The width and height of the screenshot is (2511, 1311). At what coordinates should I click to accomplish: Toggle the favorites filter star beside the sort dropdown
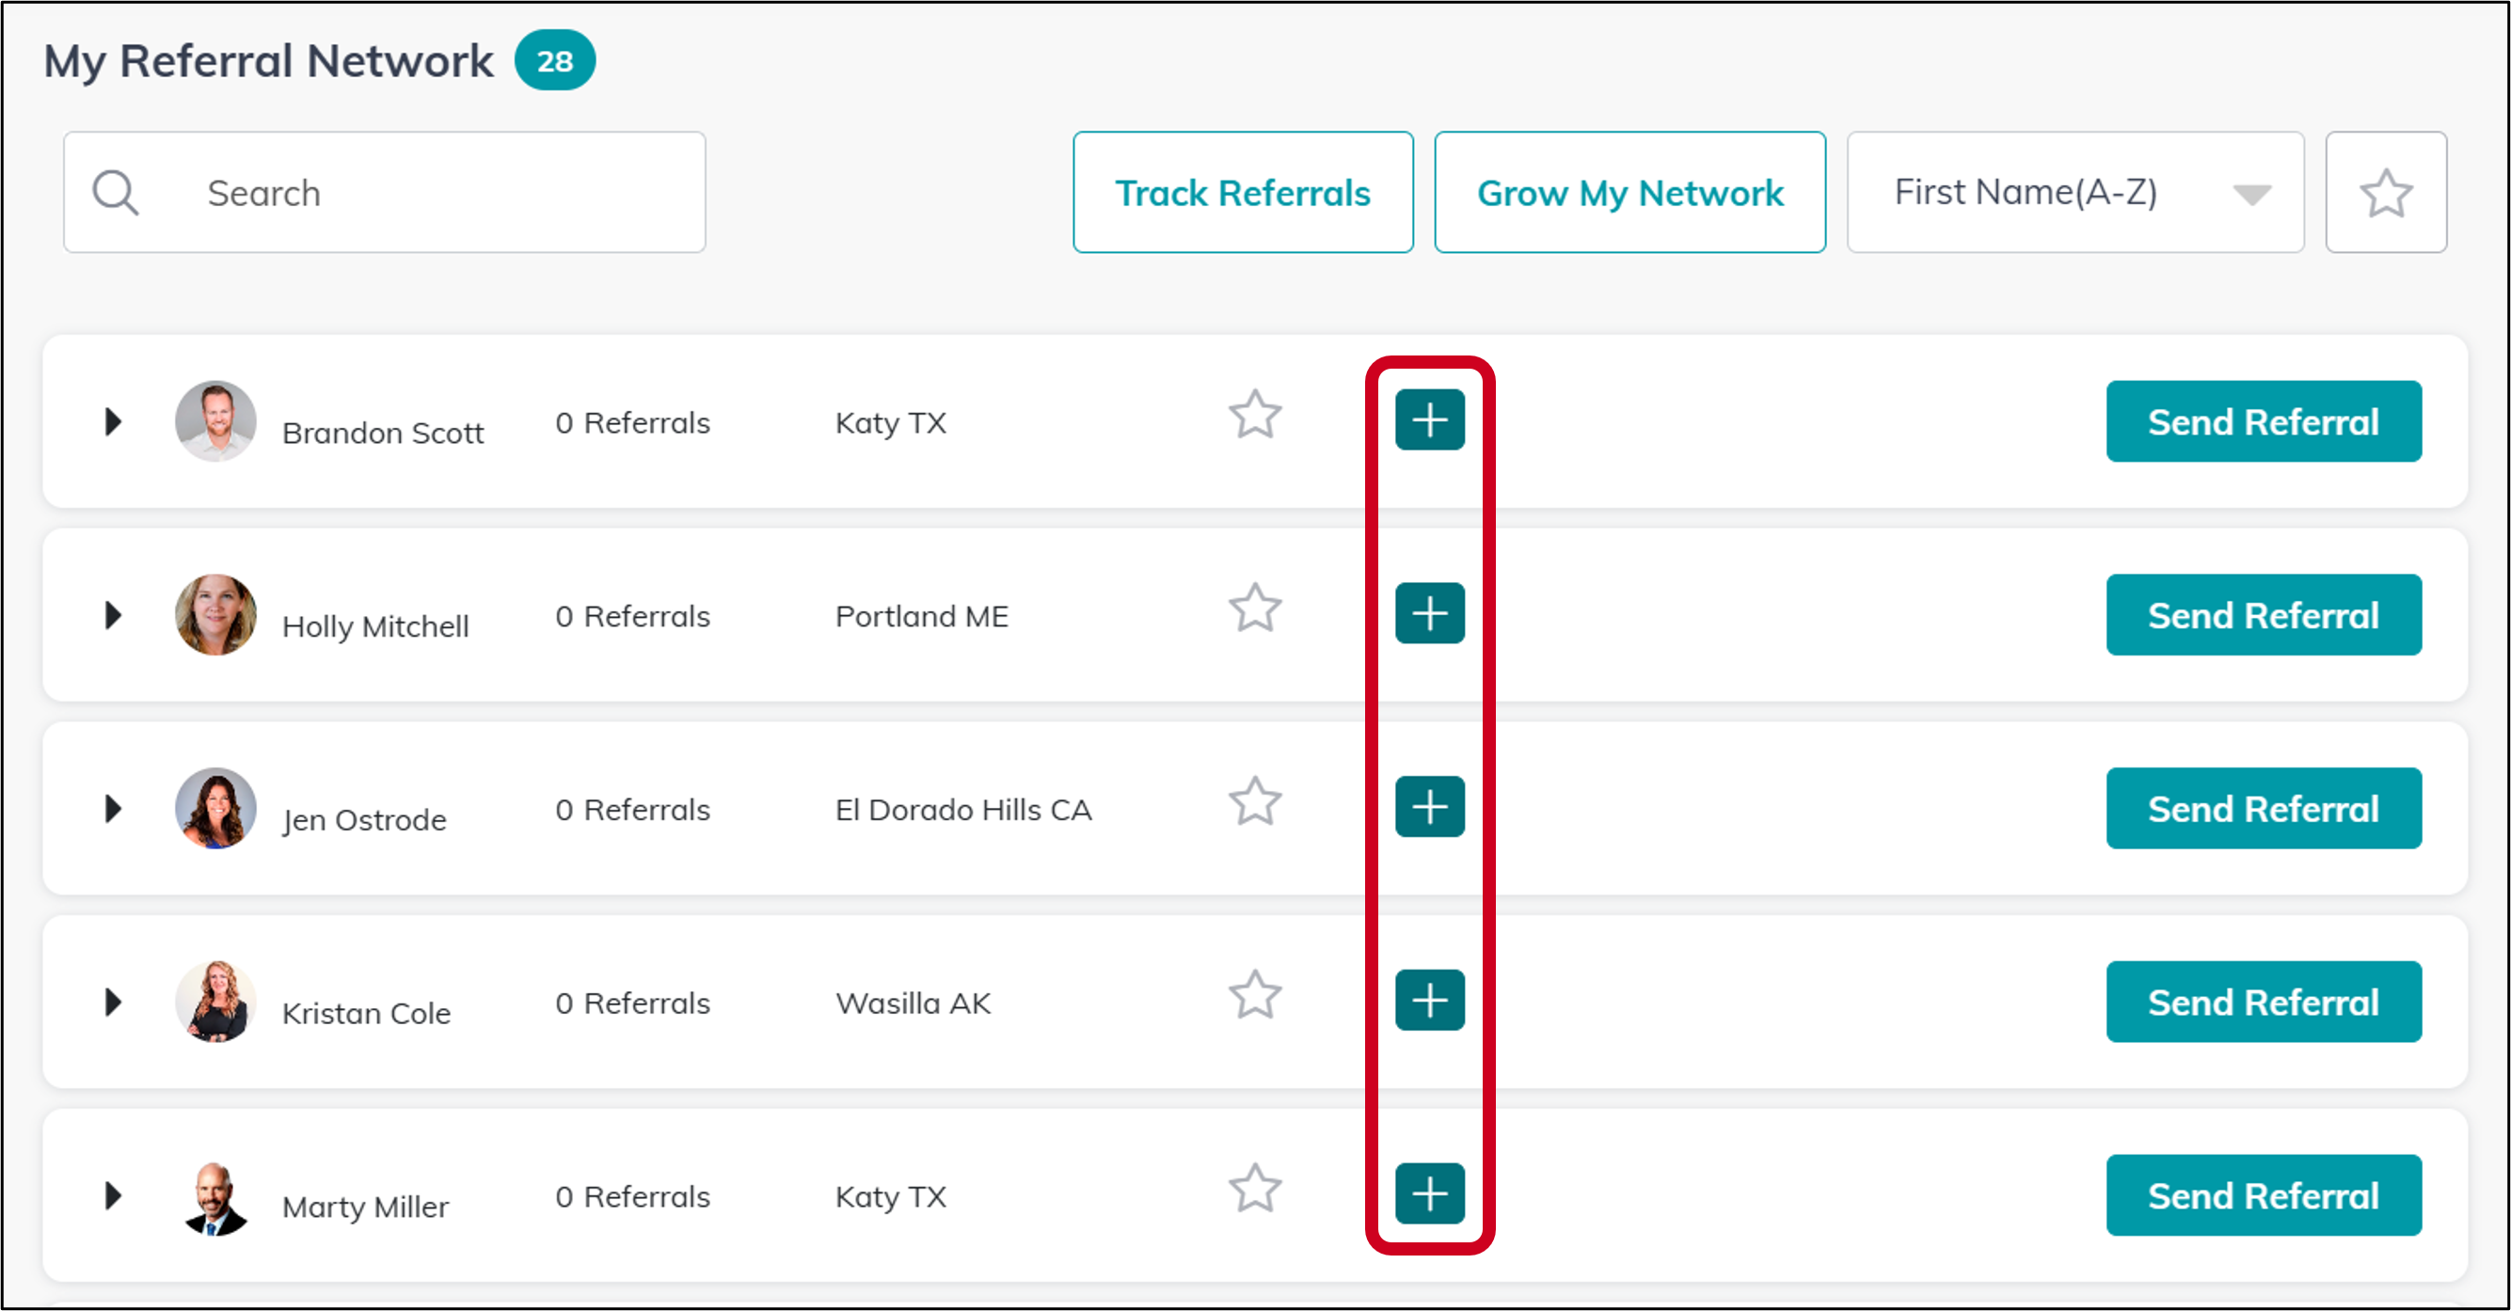[x=2385, y=192]
